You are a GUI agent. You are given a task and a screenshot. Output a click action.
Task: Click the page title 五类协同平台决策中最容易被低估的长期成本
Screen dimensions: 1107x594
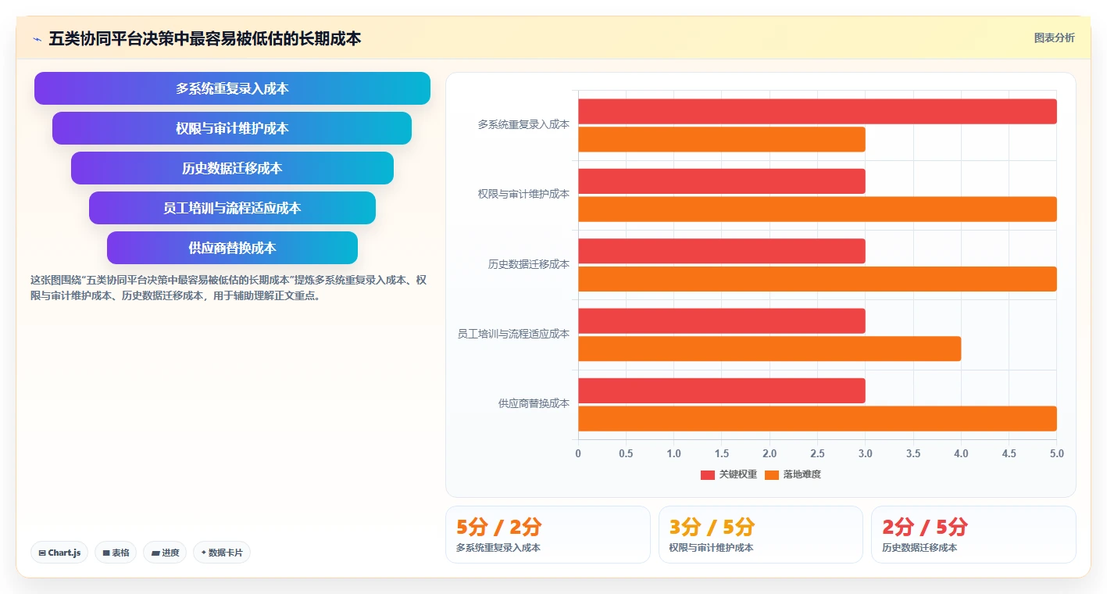pos(205,38)
